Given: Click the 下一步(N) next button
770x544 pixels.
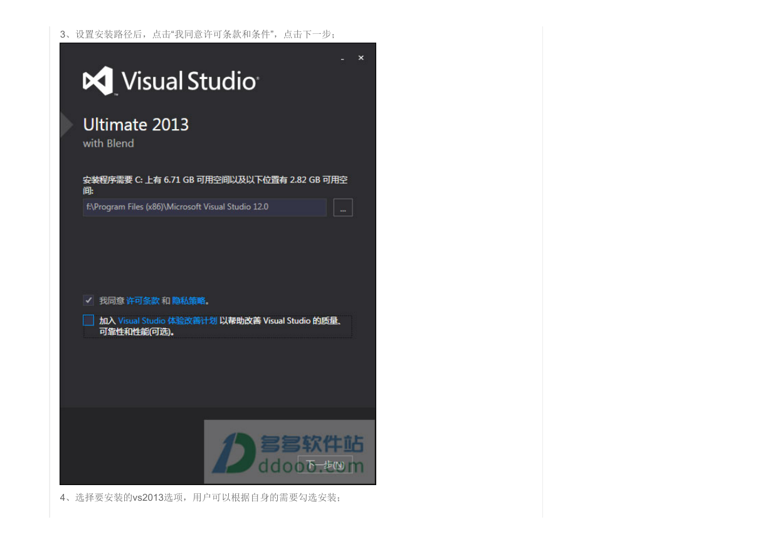Looking at the screenshot, I should pyautogui.click(x=325, y=464).
